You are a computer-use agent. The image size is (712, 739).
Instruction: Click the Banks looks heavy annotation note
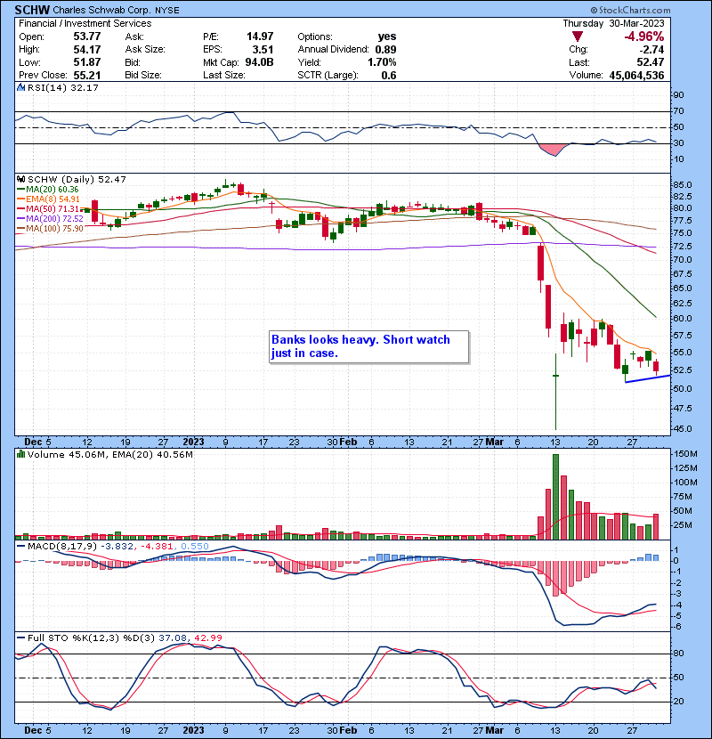(369, 347)
